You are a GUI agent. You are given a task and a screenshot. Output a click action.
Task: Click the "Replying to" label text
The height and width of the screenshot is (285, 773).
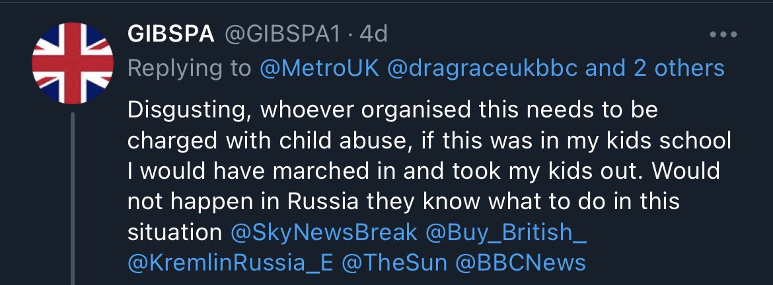[x=189, y=68]
